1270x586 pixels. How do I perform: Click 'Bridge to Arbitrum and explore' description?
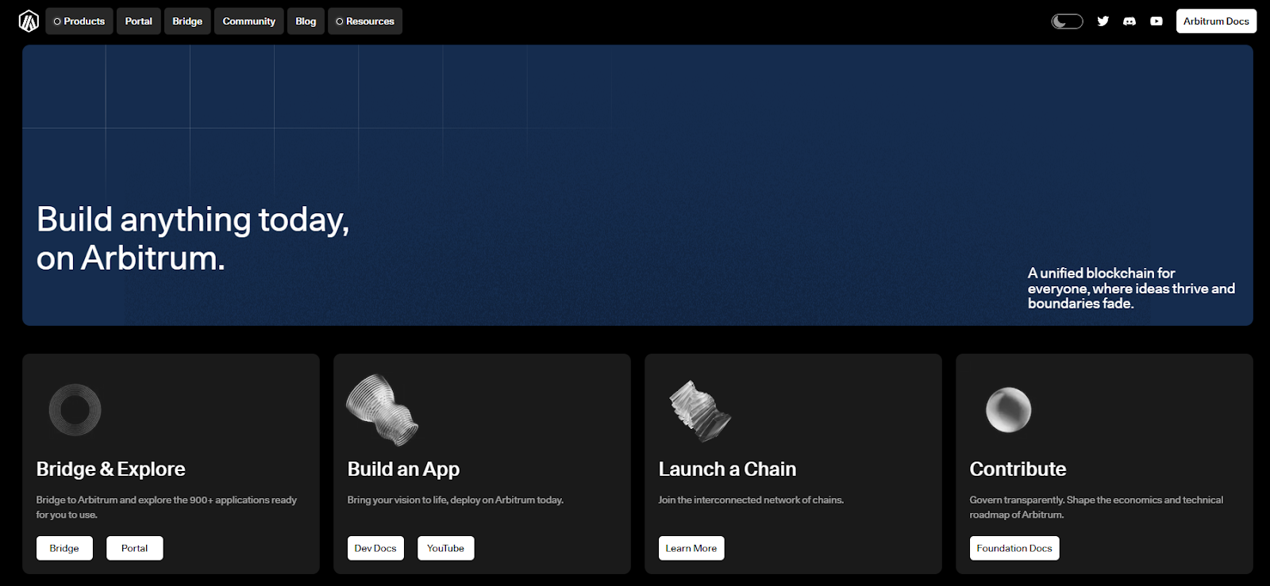pyautogui.click(x=167, y=507)
